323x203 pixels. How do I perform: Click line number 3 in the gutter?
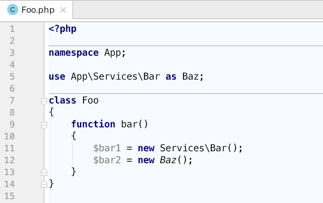(12, 53)
